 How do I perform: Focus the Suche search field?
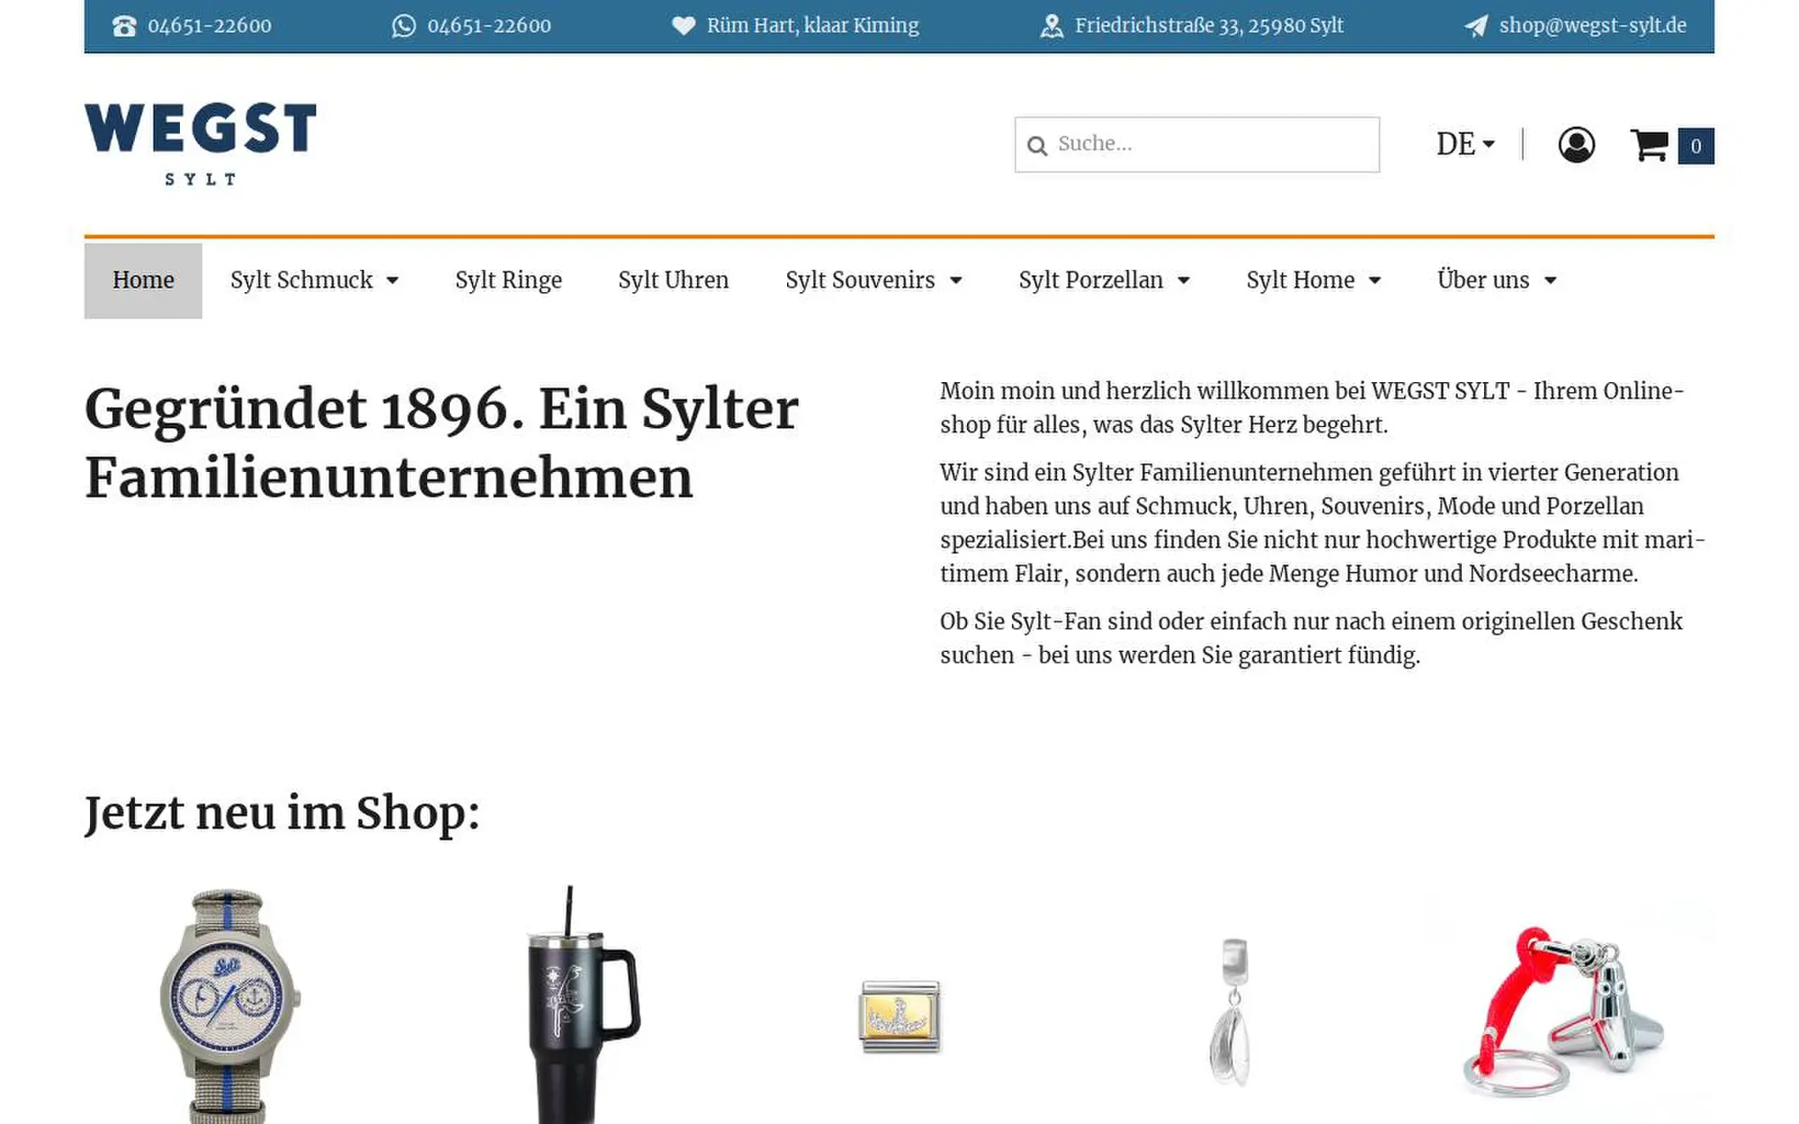pyautogui.click(x=1197, y=145)
